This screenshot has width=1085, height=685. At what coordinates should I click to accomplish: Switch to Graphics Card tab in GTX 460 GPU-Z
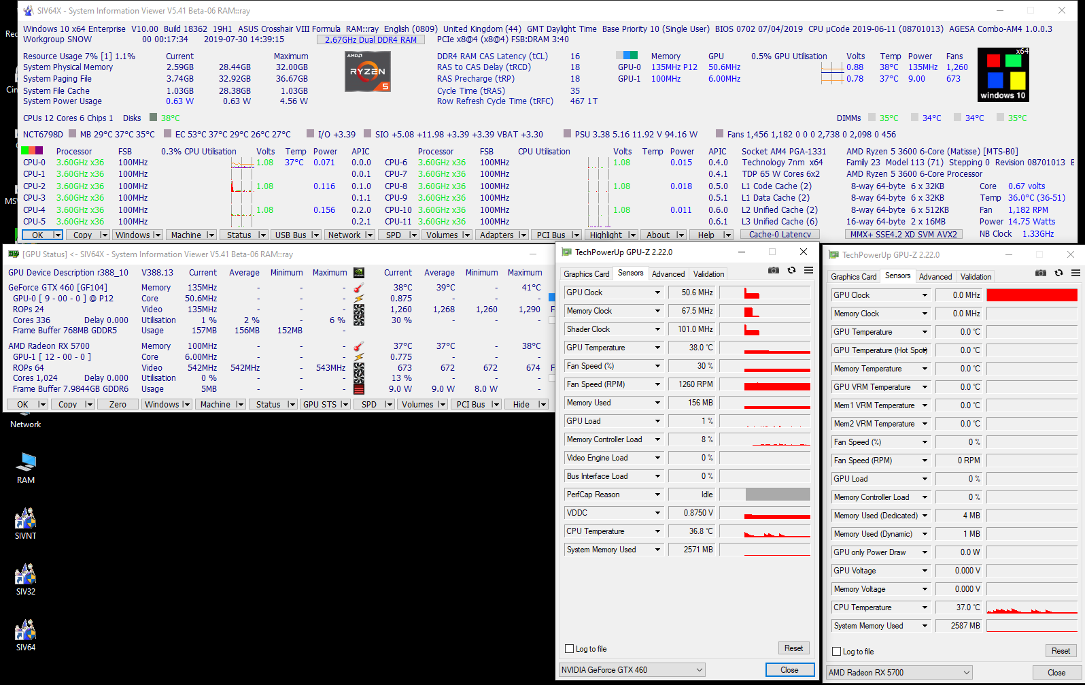pos(587,274)
